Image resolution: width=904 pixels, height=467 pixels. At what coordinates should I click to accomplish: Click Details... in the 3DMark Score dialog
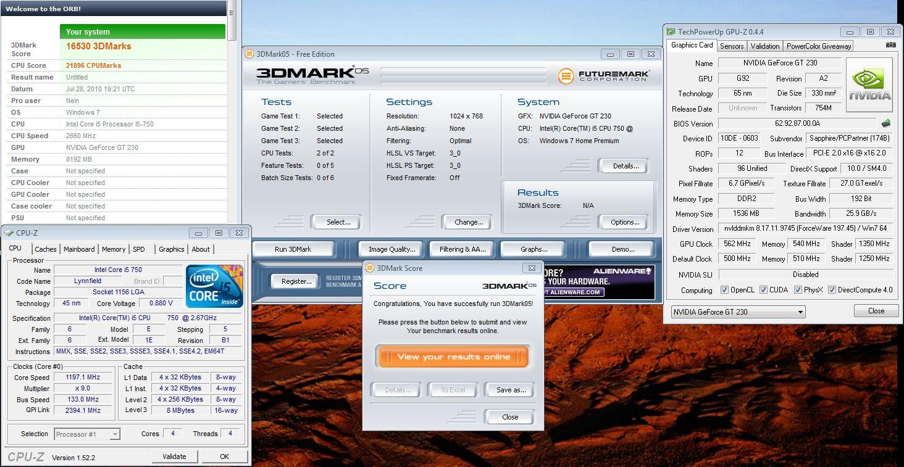coord(397,390)
